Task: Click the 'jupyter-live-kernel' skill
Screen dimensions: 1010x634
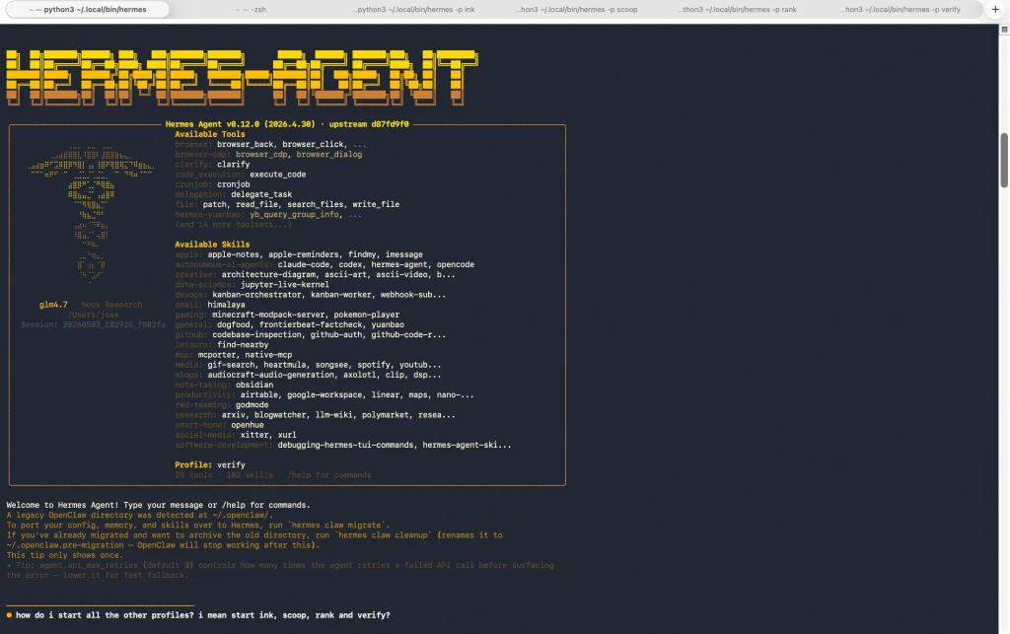Action: tap(285, 285)
